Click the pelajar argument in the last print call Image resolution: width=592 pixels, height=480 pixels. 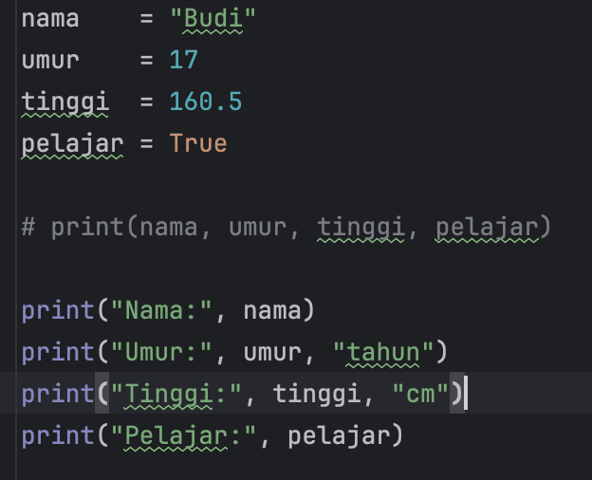(339, 435)
